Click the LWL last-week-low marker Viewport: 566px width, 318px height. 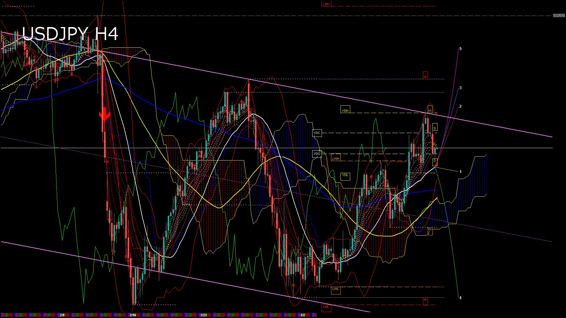(x=335, y=290)
